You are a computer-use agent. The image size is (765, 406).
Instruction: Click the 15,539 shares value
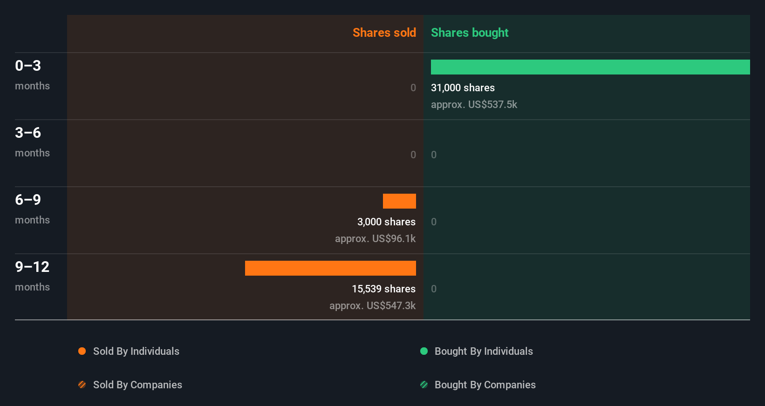point(383,289)
